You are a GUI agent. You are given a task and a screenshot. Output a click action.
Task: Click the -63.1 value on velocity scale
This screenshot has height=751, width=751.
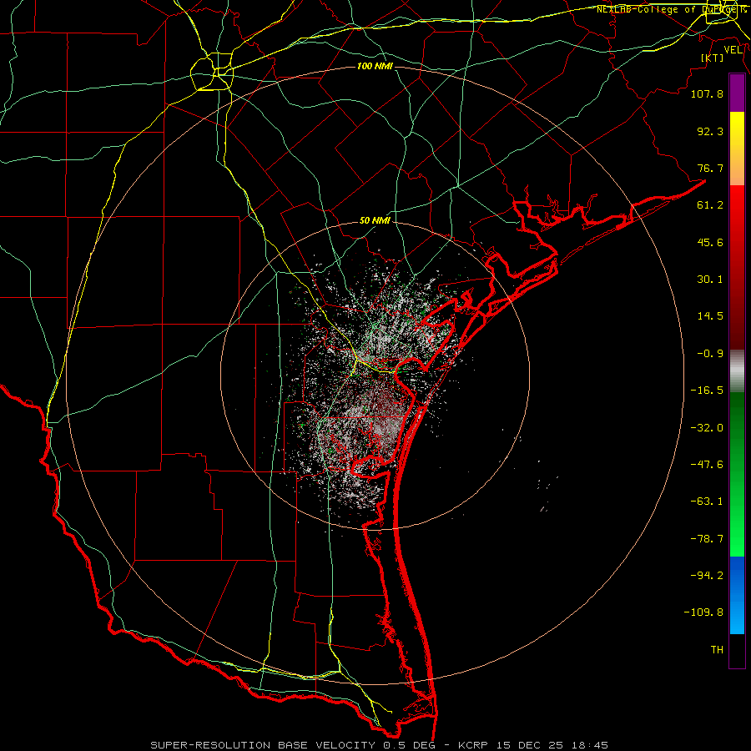click(707, 502)
